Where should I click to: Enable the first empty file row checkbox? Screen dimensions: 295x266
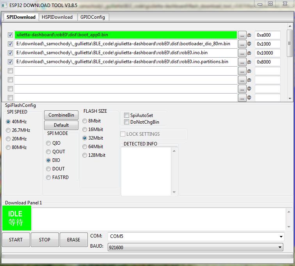click(10, 71)
